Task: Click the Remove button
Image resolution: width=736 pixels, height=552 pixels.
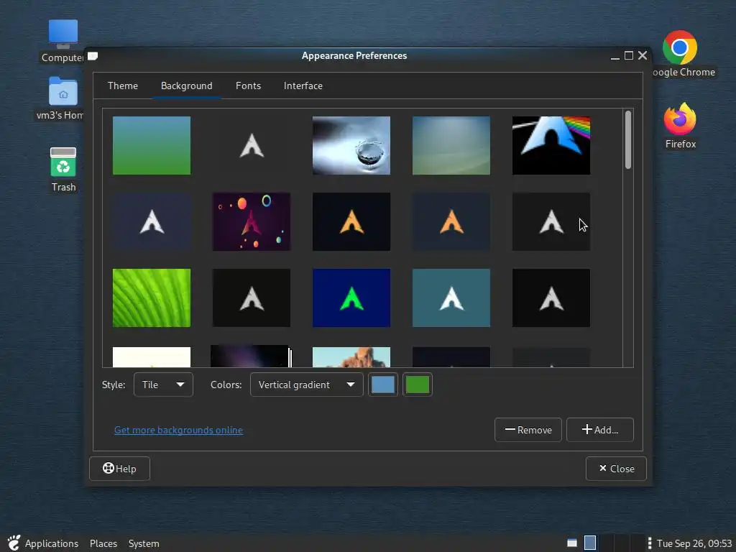Action: coord(528,430)
